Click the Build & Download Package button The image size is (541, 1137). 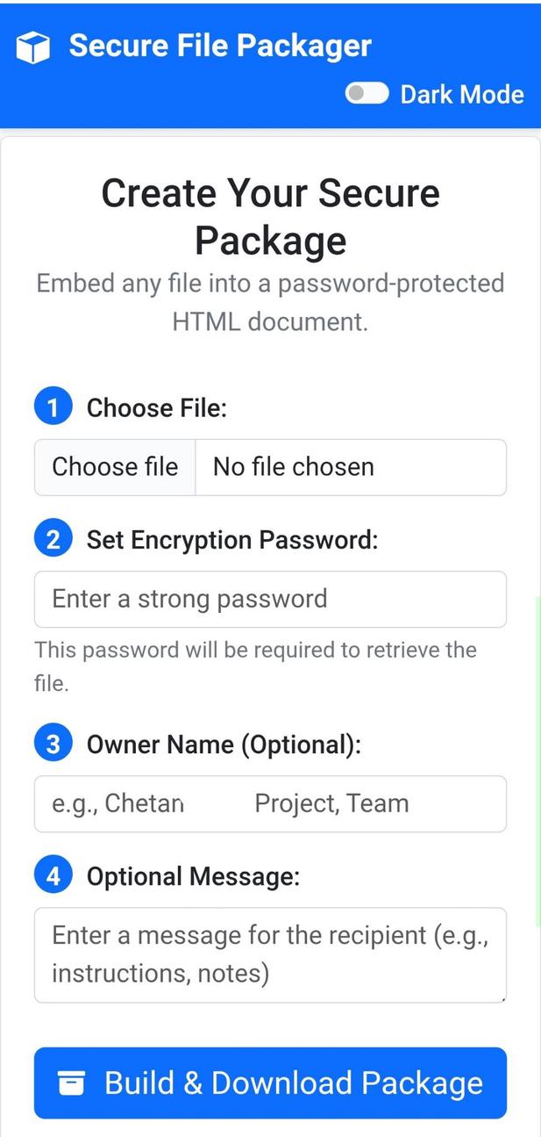coord(270,1083)
